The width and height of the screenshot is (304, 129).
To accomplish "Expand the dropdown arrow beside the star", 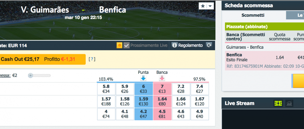I will point(210,6).
